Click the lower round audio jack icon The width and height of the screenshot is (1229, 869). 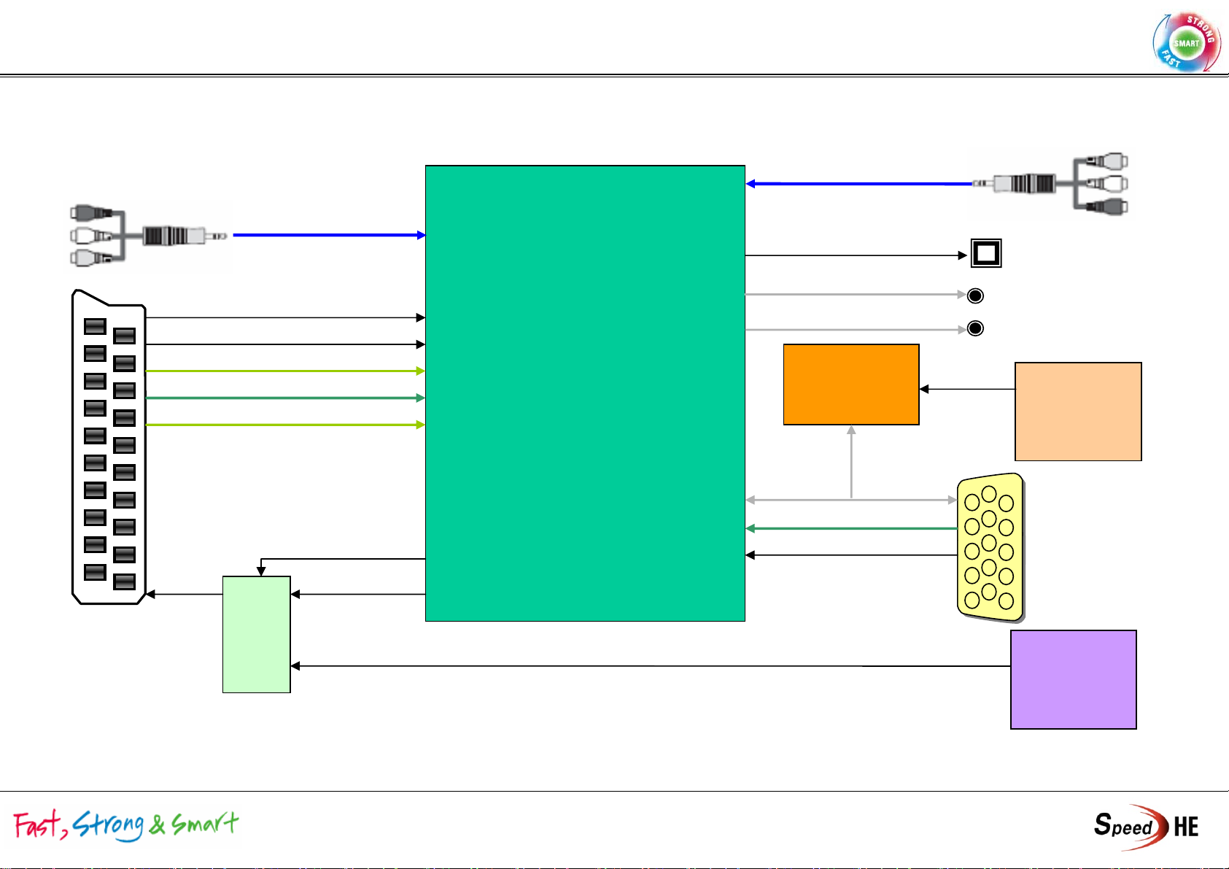(x=975, y=328)
